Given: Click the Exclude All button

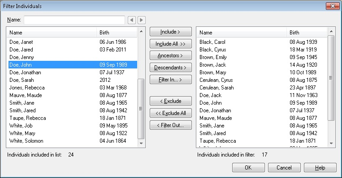Looking at the screenshot, I should [171, 113].
